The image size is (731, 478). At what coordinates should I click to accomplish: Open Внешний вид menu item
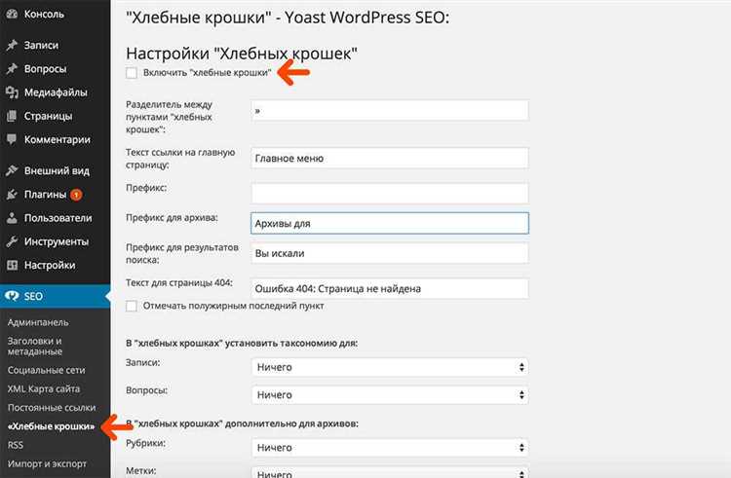click(x=55, y=170)
